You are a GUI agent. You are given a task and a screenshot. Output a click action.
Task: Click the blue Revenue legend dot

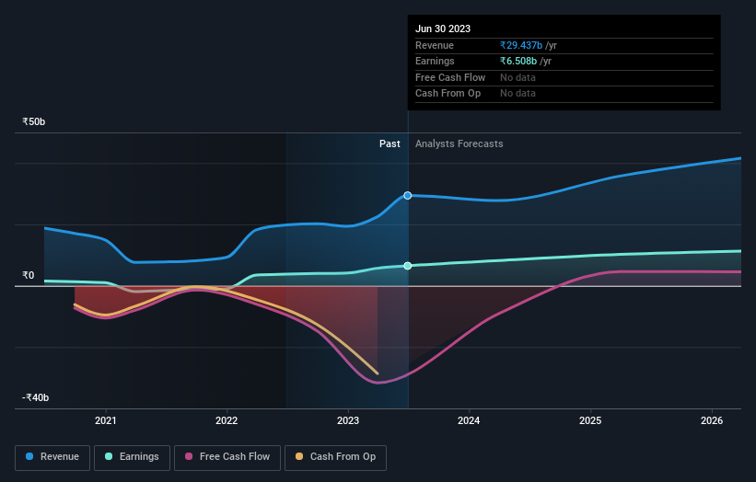coord(29,456)
